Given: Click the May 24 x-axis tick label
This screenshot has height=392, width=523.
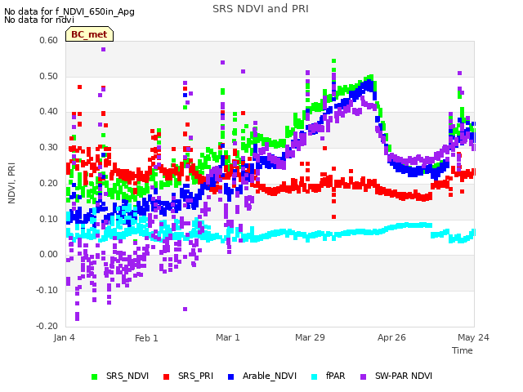Looking at the screenshot, I should pyautogui.click(x=473, y=337).
